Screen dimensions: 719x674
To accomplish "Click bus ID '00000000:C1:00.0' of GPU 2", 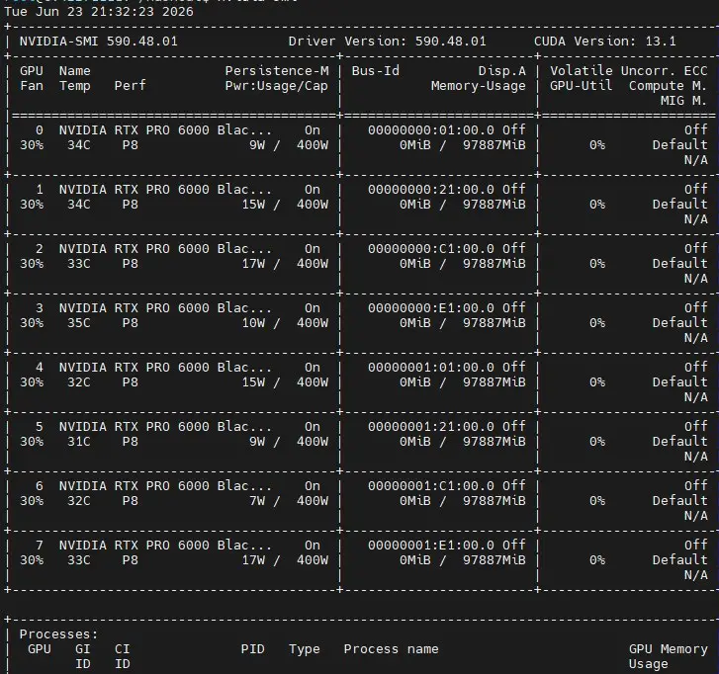I will 431,249.
